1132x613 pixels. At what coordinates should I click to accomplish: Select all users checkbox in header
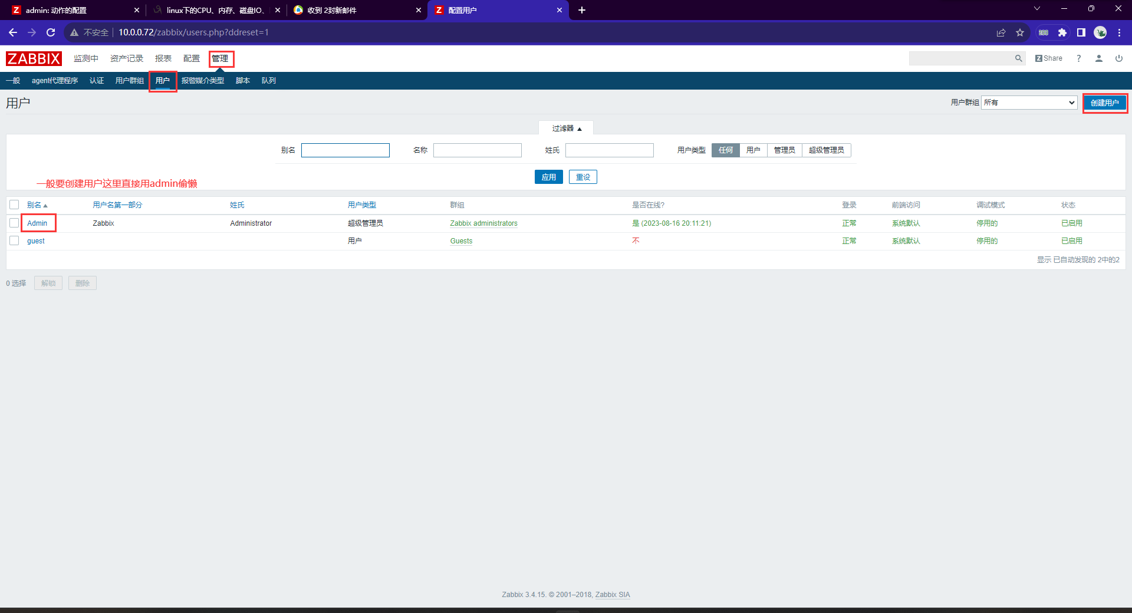[x=14, y=205]
